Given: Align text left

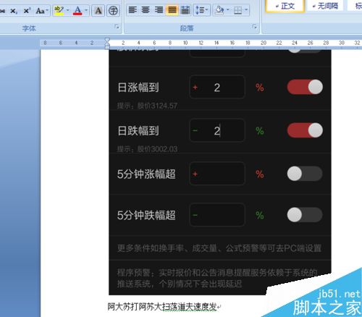Looking at the screenshot, I should (x=132, y=10).
